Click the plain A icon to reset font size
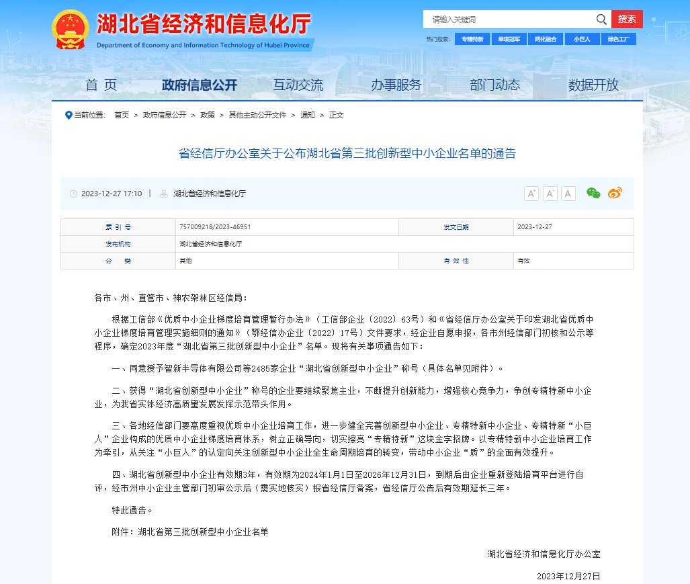This screenshot has height=584, width=690. point(568,193)
